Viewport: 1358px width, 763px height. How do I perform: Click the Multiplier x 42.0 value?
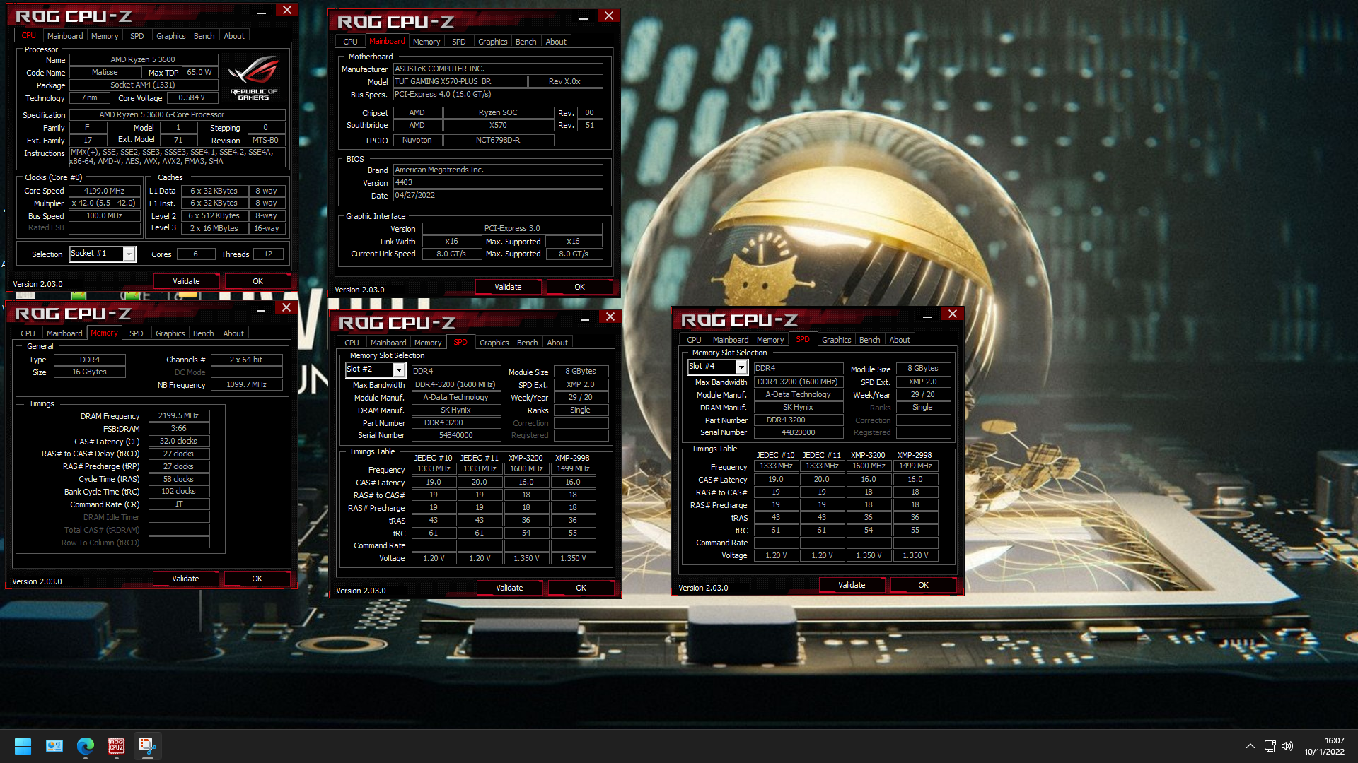coord(104,203)
